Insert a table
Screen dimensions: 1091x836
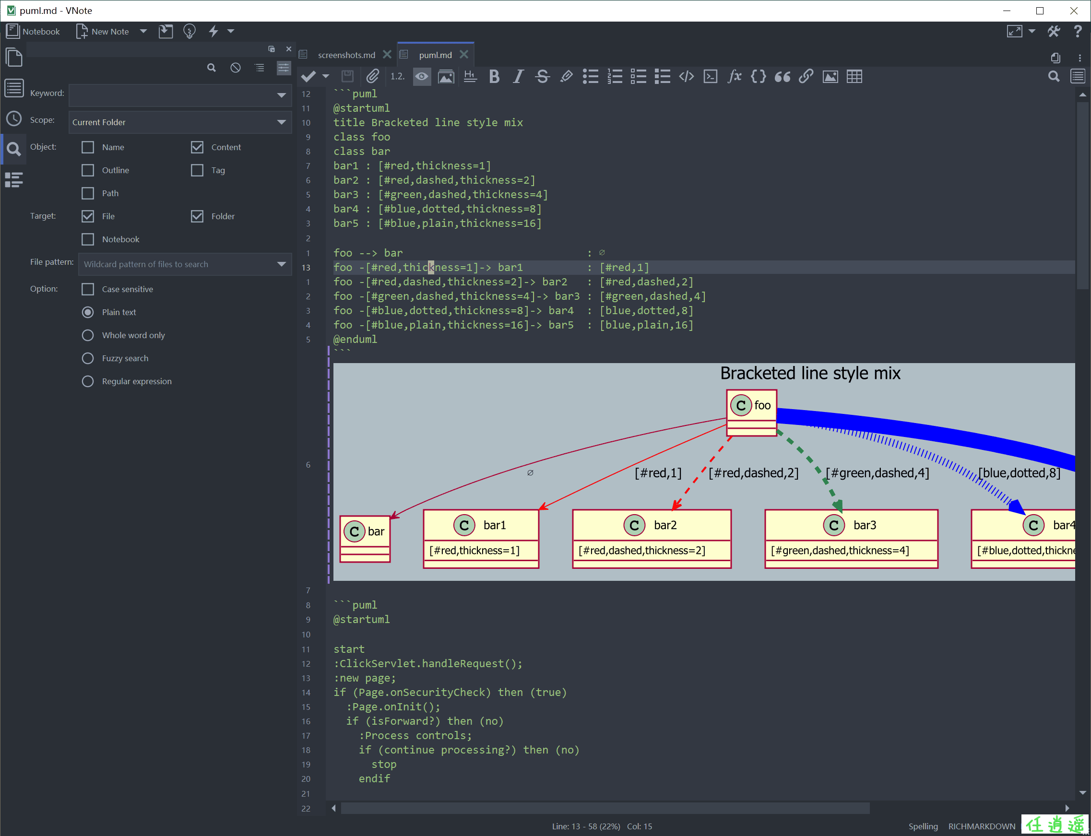854,77
